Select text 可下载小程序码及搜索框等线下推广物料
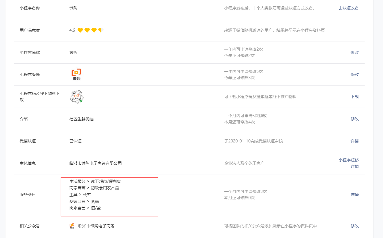The height and width of the screenshot is (238, 383). (260, 97)
